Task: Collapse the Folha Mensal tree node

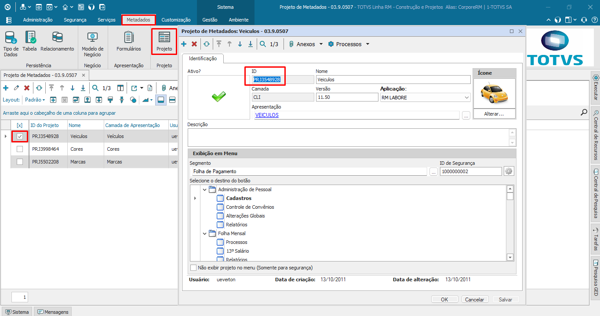Action: (204, 233)
